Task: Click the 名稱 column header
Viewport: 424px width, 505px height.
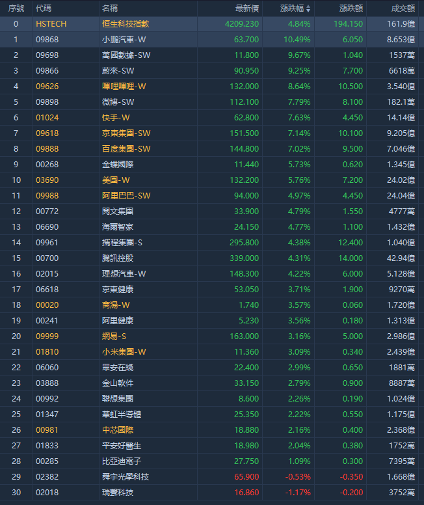Action: coord(110,8)
